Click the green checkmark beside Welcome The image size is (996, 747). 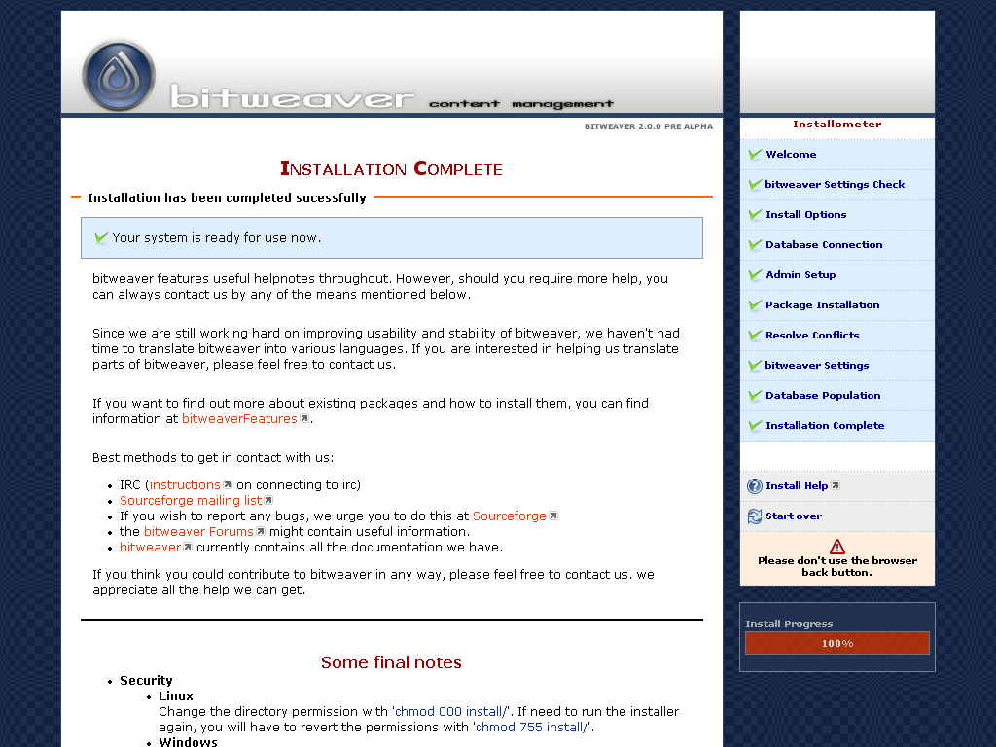pyautogui.click(x=755, y=155)
